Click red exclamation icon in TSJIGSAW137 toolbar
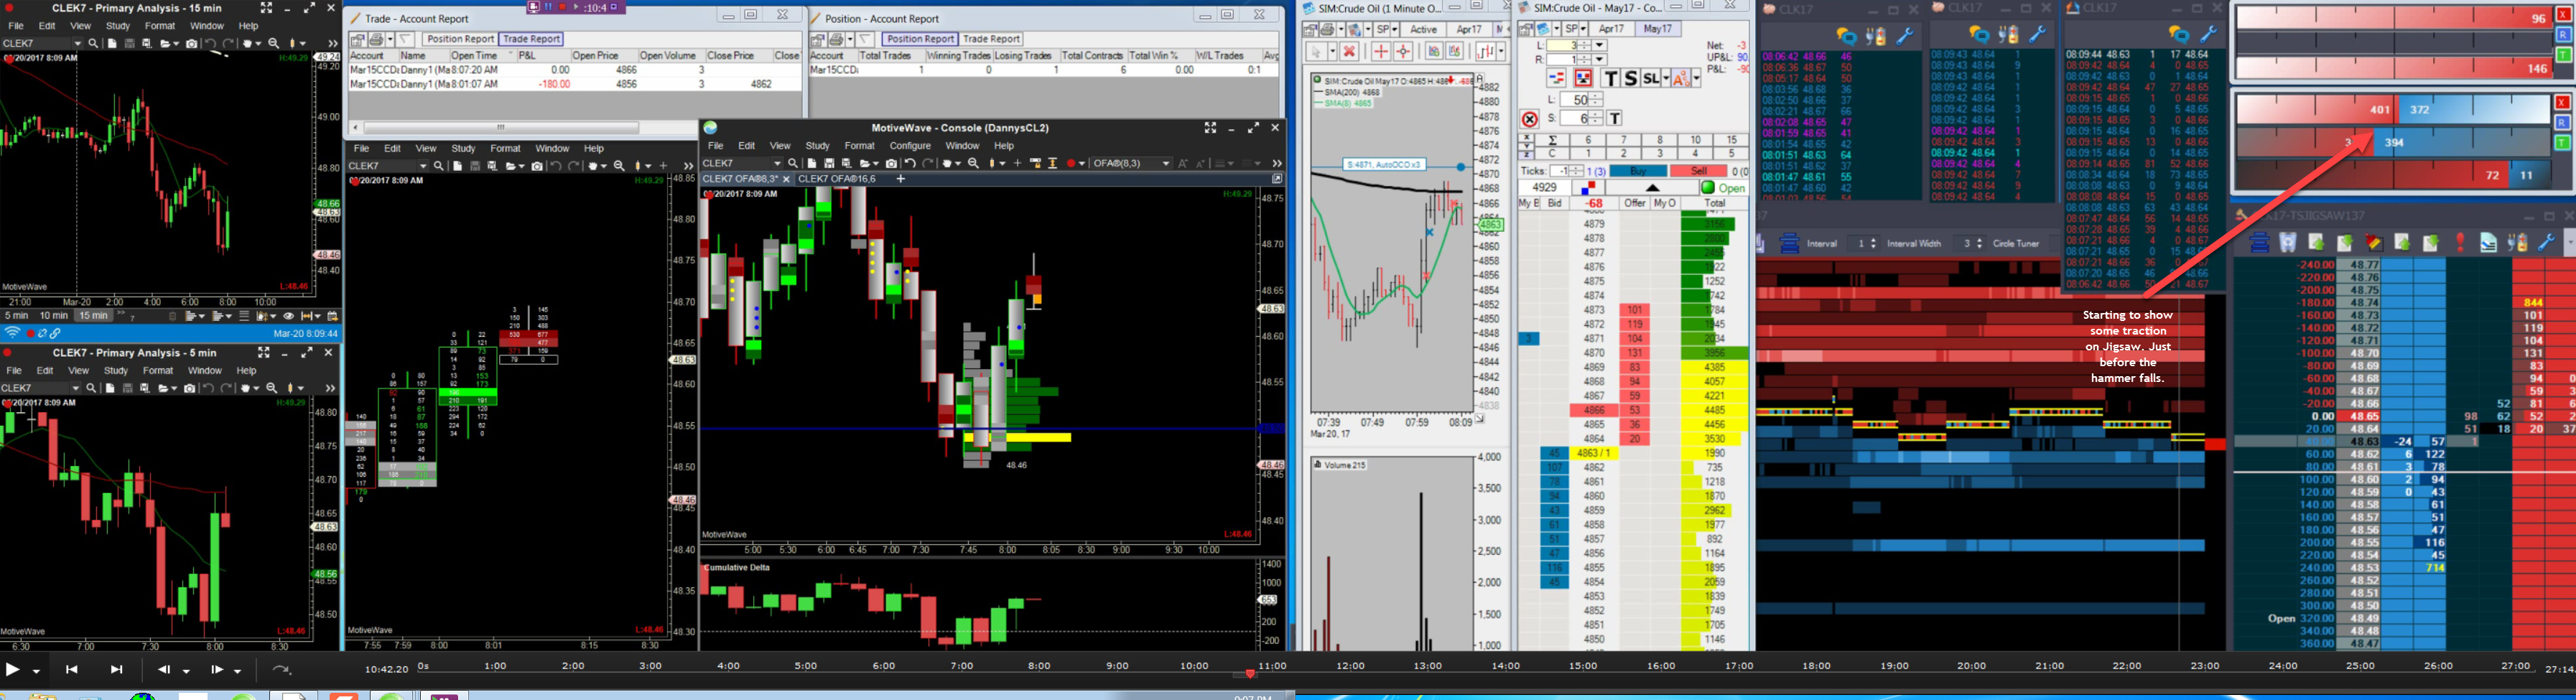Image resolution: width=2576 pixels, height=700 pixels. tap(2460, 243)
